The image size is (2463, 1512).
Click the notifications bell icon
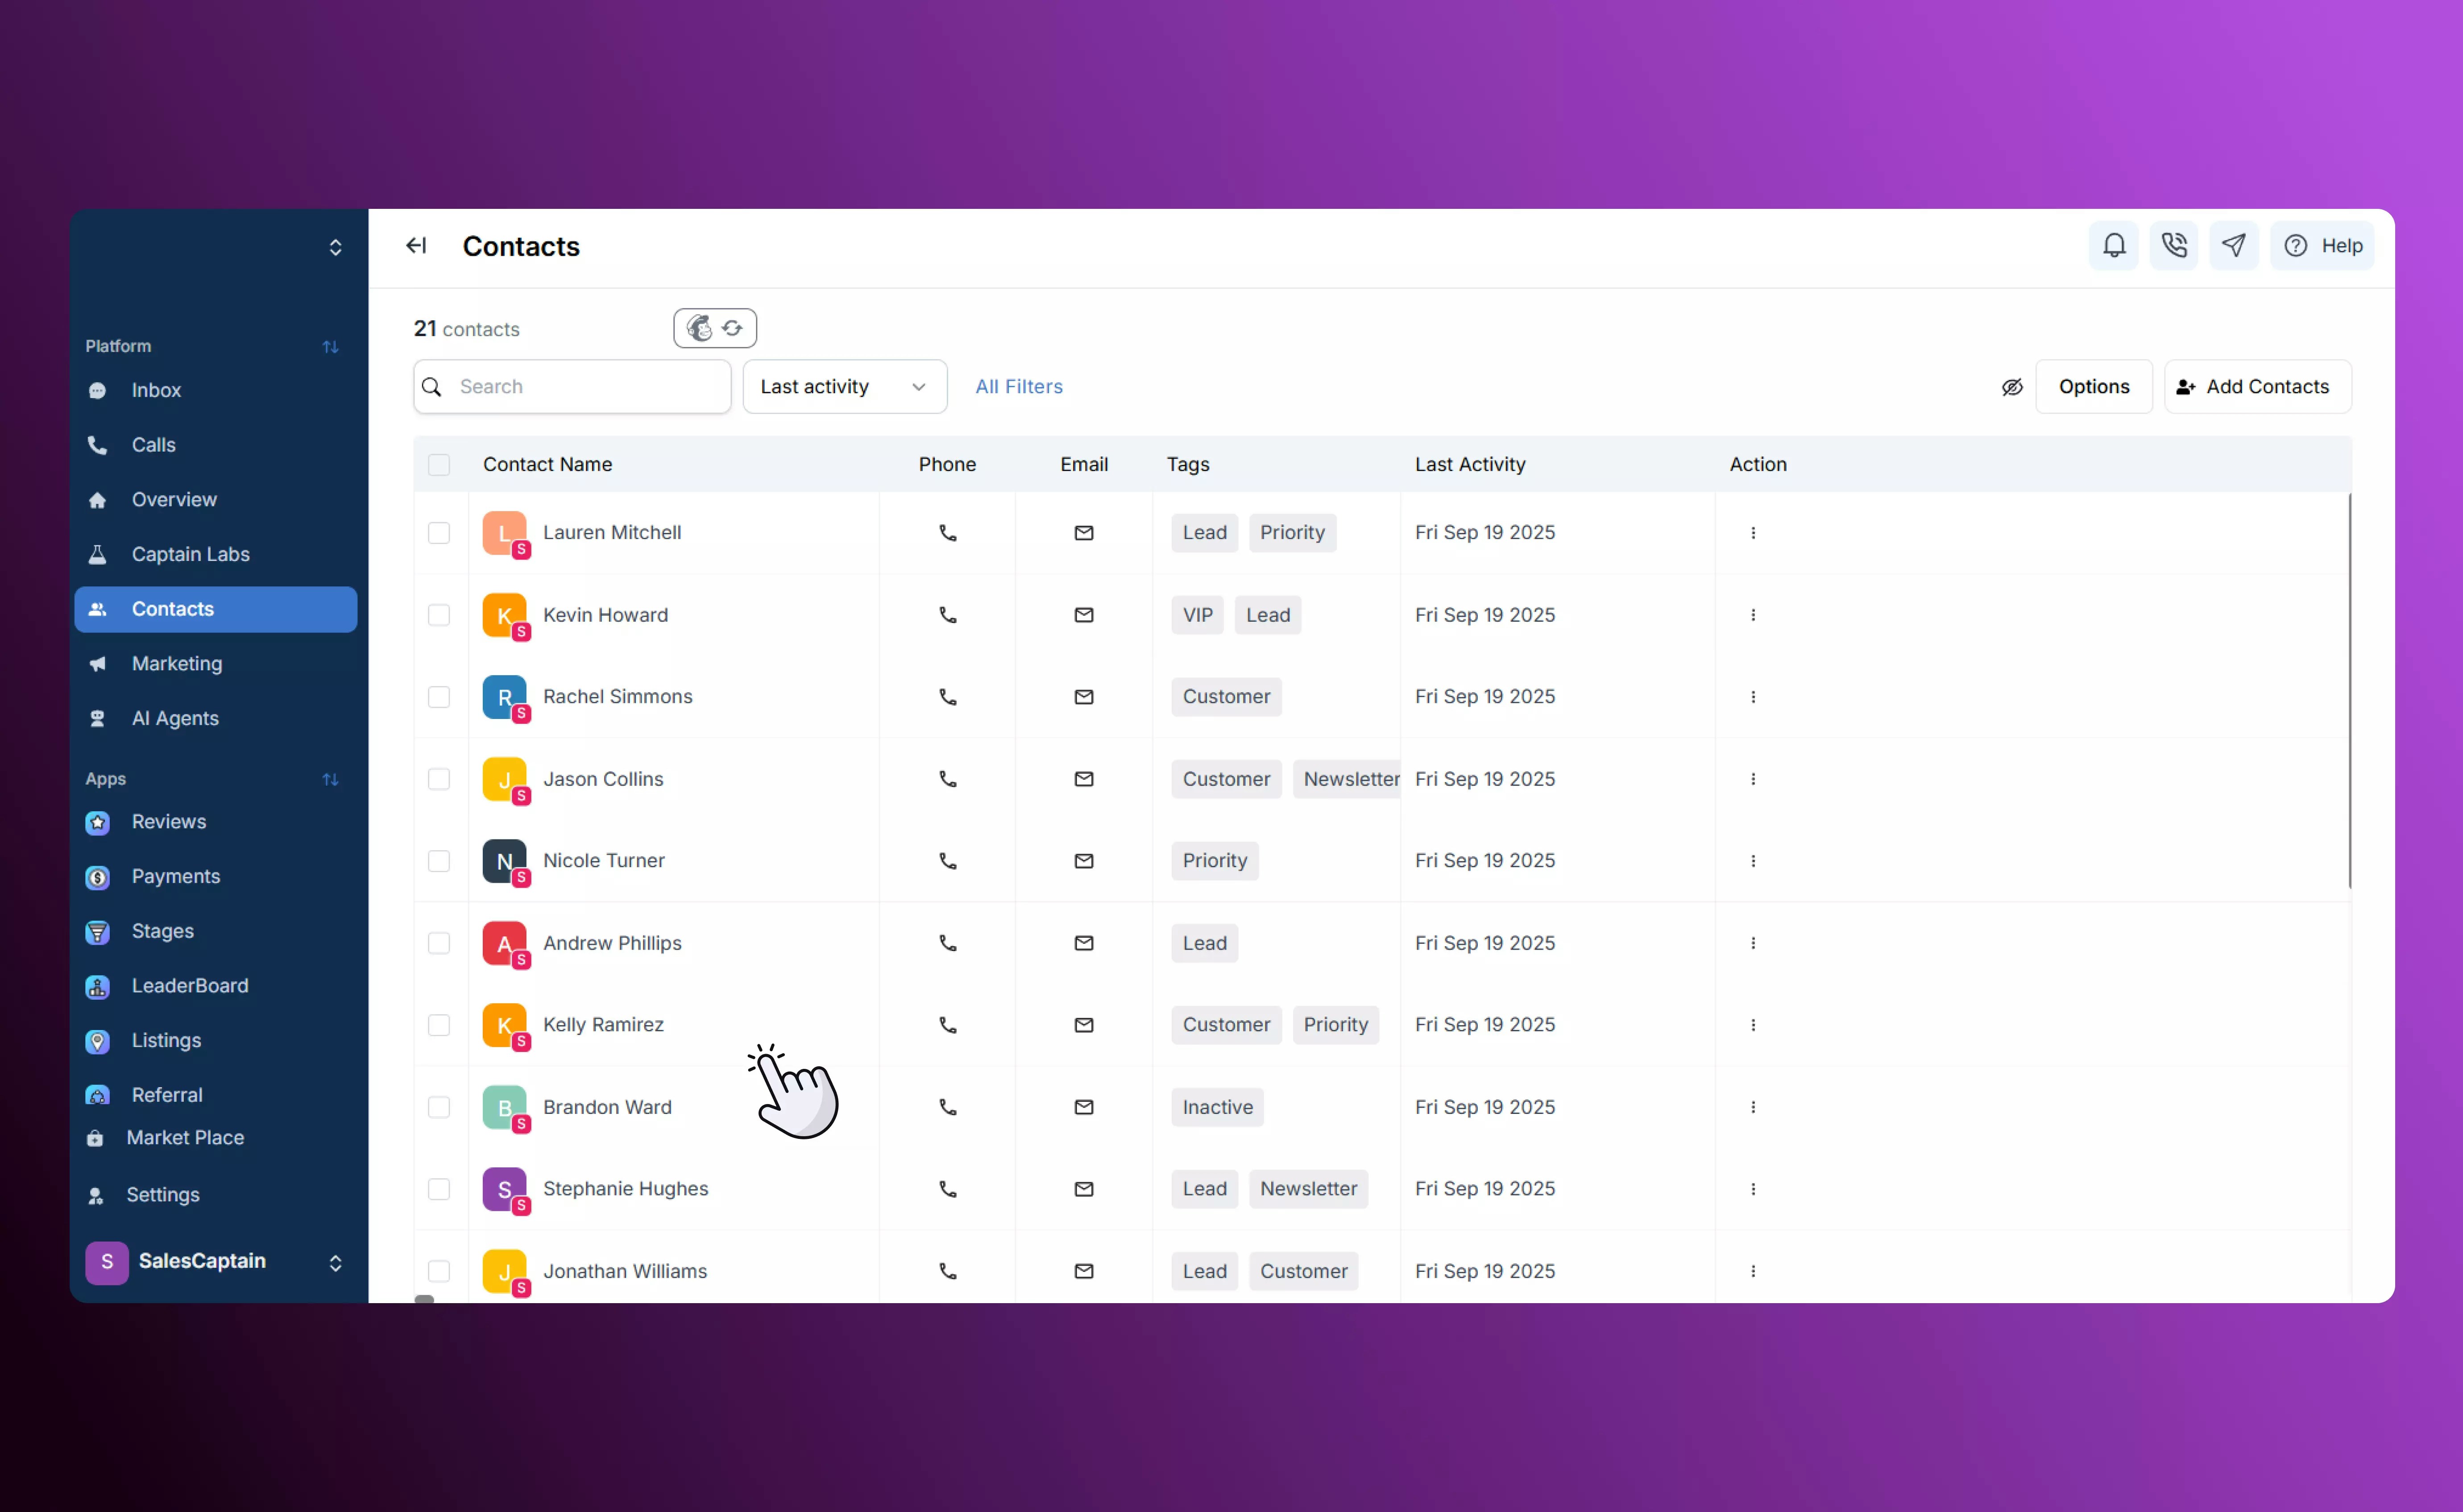click(2113, 246)
